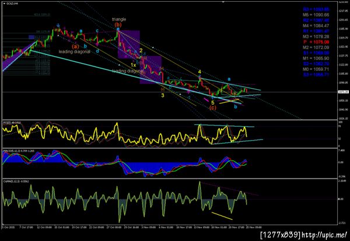Click the M1 = 1065.90 pivot label
The height and width of the screenshot is (241, 350).
[x=316, y=58]
